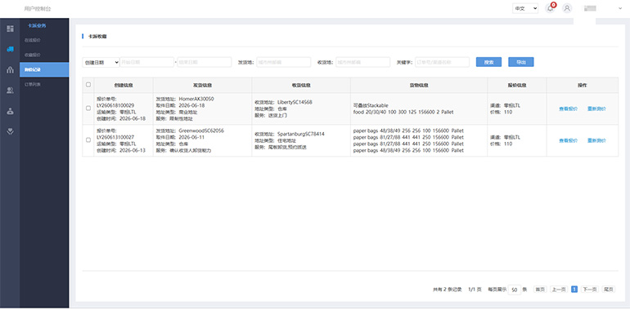Focus the 关键字 keyword input field

coord(442,62)
